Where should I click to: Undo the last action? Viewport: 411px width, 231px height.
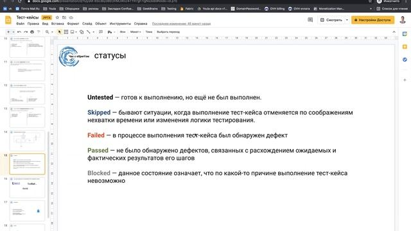[x=19, y=32]
